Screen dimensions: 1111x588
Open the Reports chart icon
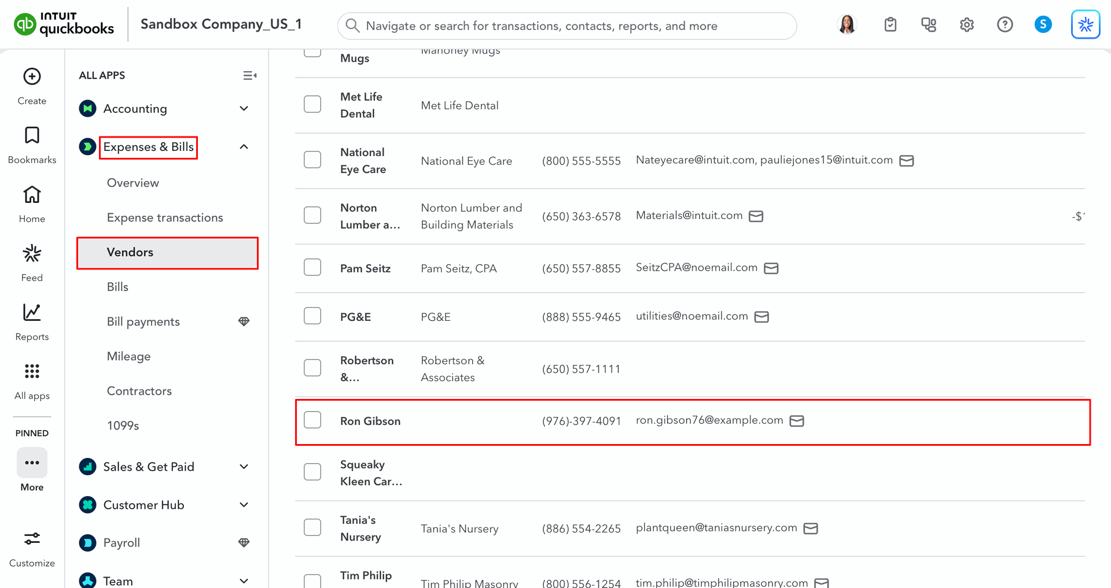click(32, 313)
